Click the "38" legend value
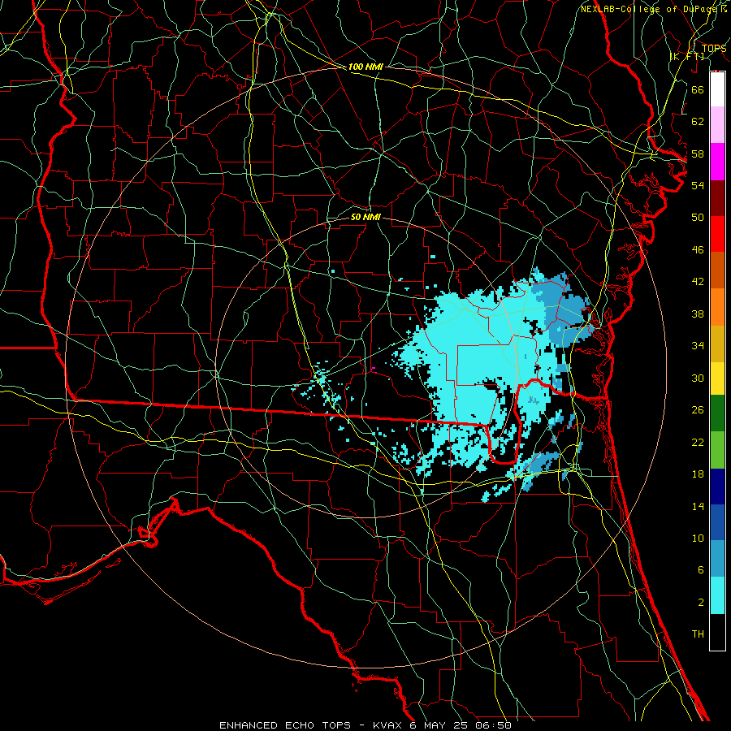 698,314
